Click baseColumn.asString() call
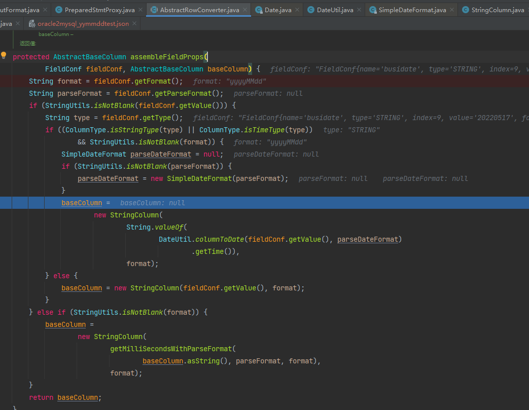Viewport: 529px width, 410px height. 185,361
